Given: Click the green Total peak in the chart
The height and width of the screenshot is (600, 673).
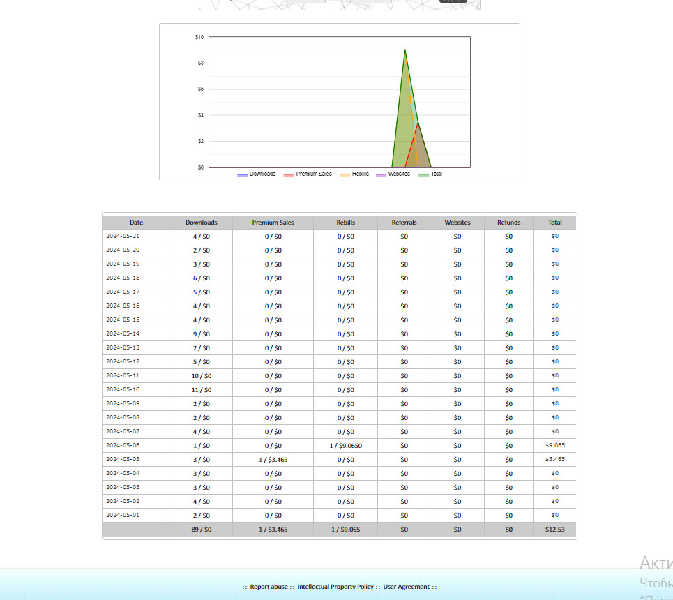Looking at the screenshot, I should [x=404, y=50].
